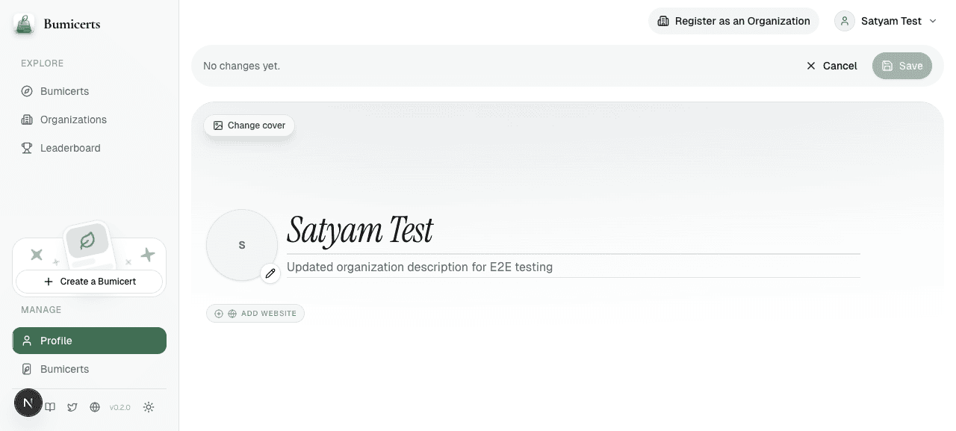956x431 pixels.
Task: Open the Next.js dev tools badge
Action: (x=28, y=403)
